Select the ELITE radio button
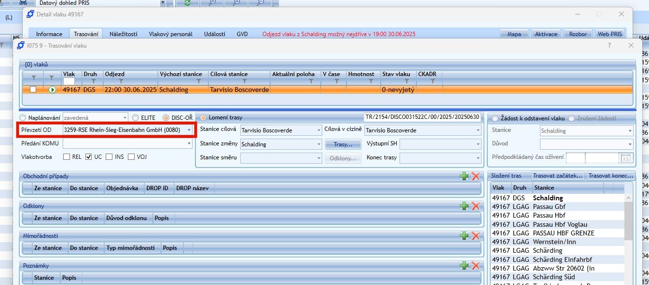This screenshot has width=649, height=285. [136, 117]
